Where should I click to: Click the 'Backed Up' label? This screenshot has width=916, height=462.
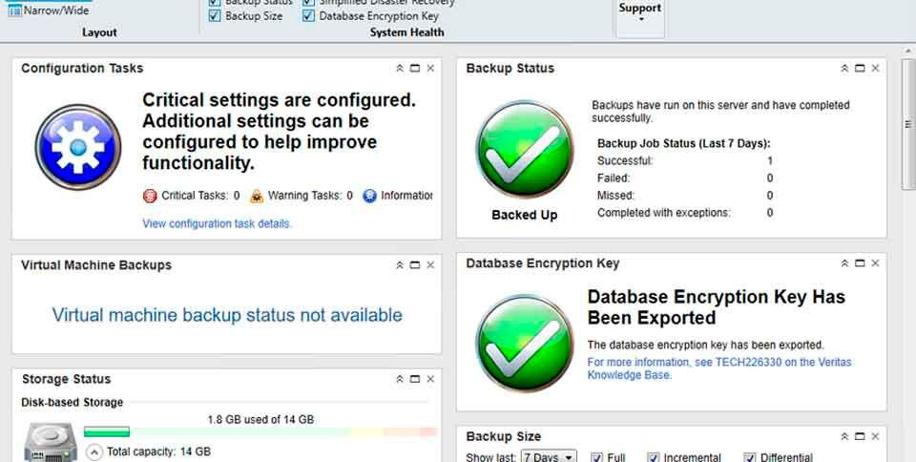(525, 215)
